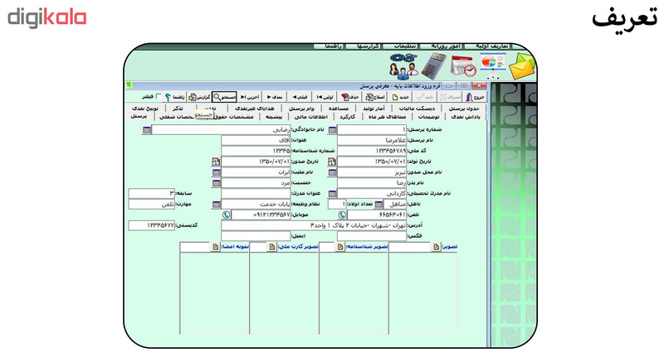Screen dimensions: 664x362
Task: Click the آدرس address input field
Action: pos(314,225)
